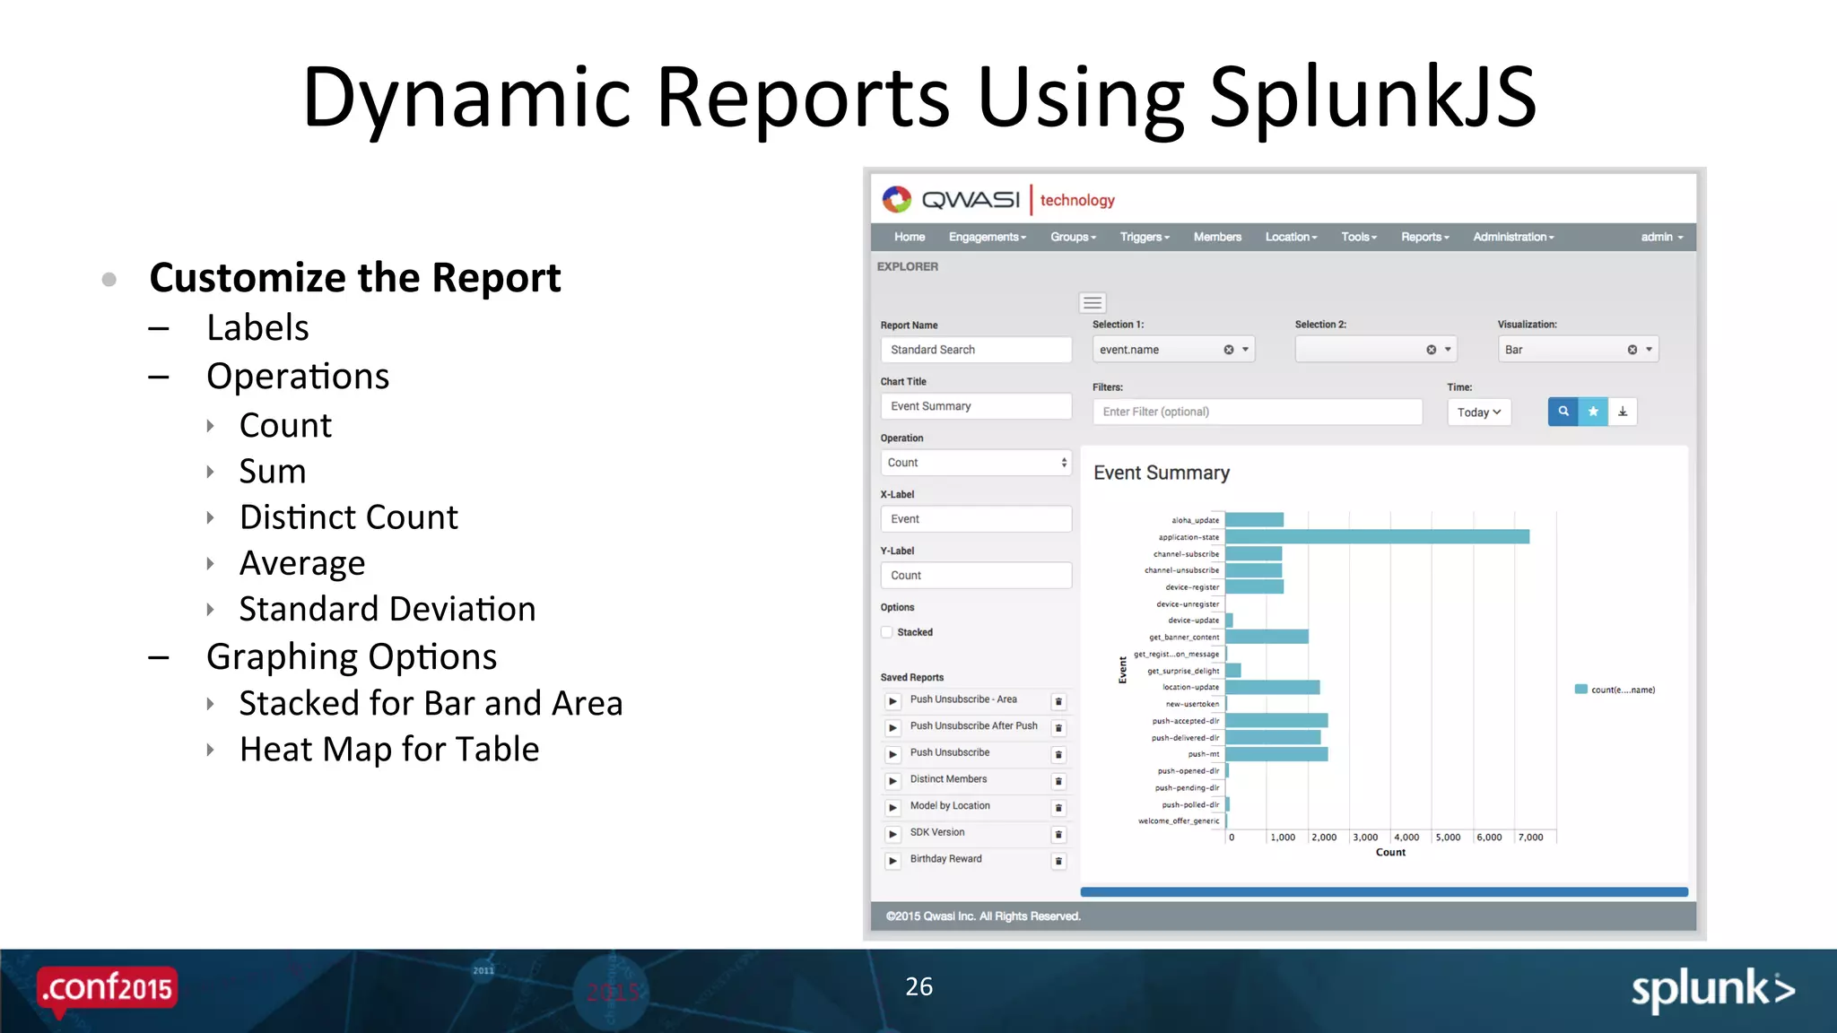Save report using the star button

coord(1593,412)
